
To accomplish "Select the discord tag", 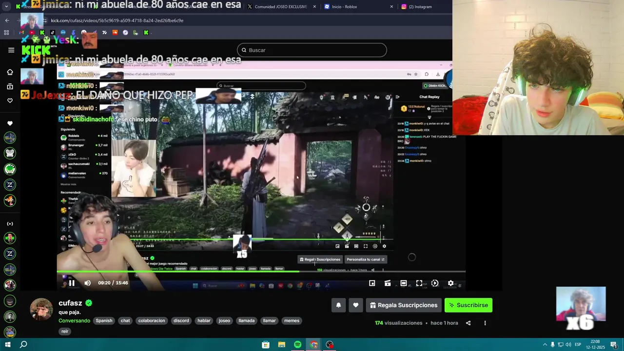I will [181, 321].
